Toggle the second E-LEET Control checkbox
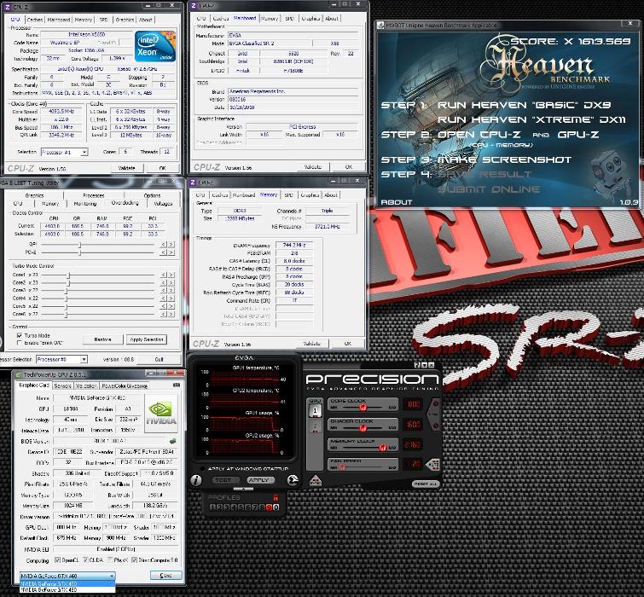The image size is (644, 597). click(19, 343)
